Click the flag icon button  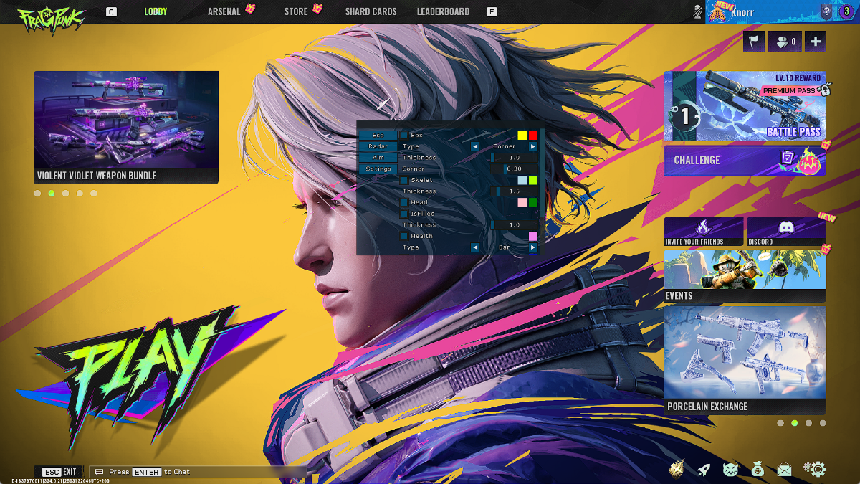(x=754, y=42)
